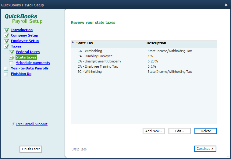Image resolution: width=231 pixels, height=159 pixels.
Task: Click the Employee Setup checkmark icon
Action: (6, 41)
